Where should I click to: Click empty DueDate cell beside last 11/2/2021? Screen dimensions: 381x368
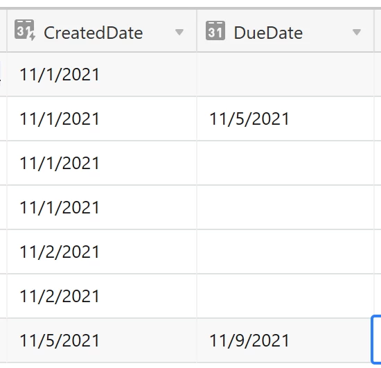click(285, 296)
